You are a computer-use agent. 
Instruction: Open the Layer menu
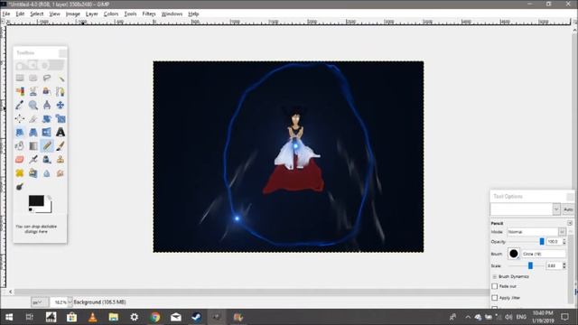(92, 14)
